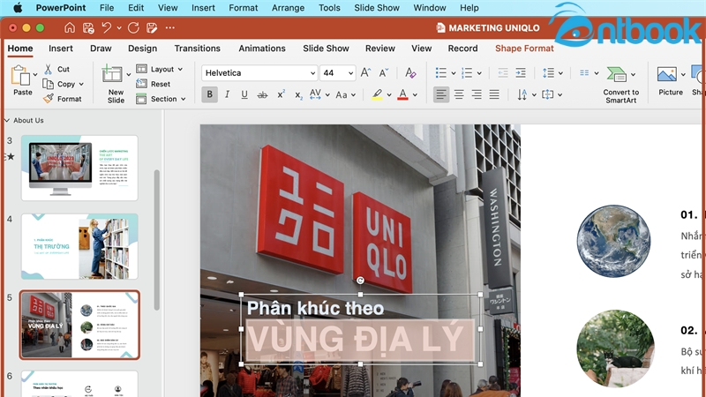Click the Paste clipboard icon
706x397 pixels.
20,75
